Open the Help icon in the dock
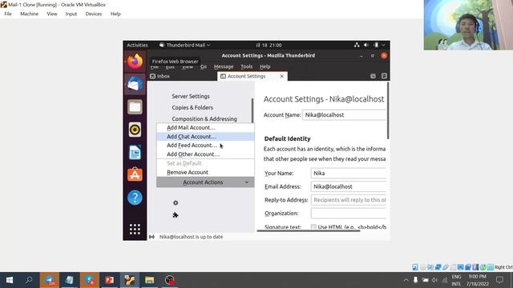Screen dimensions: 513x288 [135, 198]
